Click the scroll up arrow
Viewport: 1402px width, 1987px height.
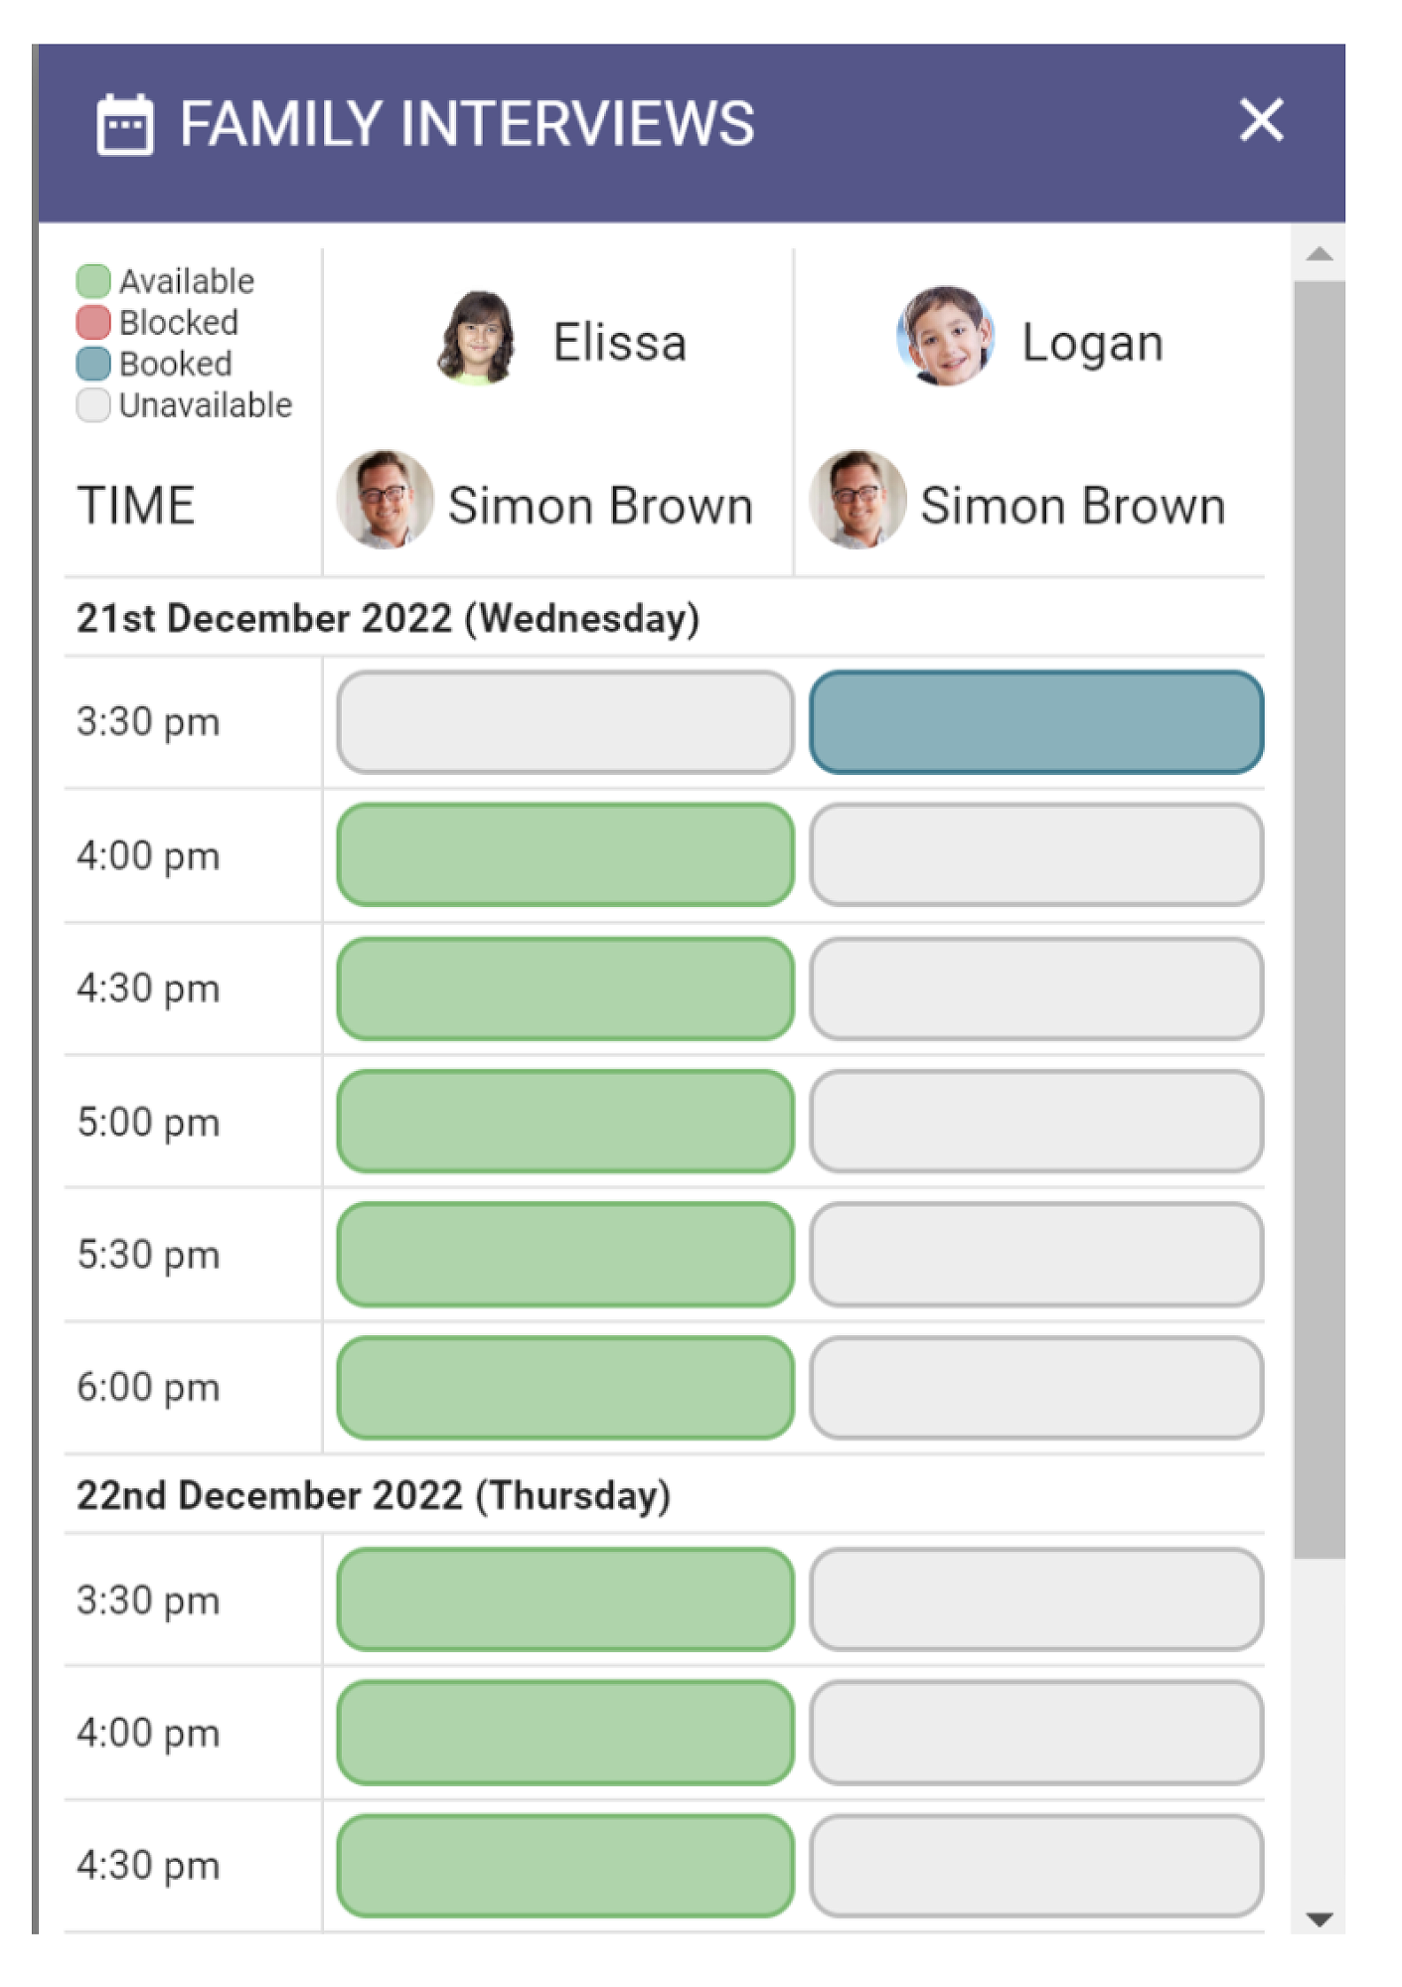point(1319,254)
